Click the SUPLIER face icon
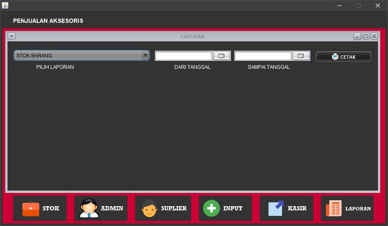Viewport: 388px width, 226px height. [149, 208]
